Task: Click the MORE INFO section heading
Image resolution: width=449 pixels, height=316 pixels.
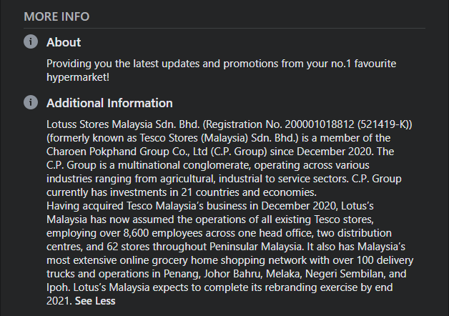Action: [x=56, y=16]
